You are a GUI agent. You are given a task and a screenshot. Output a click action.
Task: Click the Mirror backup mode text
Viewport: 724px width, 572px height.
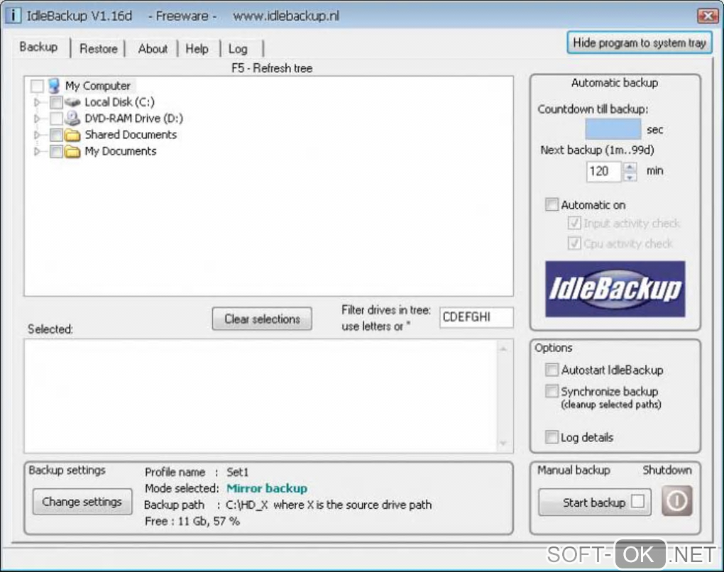coord(267,488)
